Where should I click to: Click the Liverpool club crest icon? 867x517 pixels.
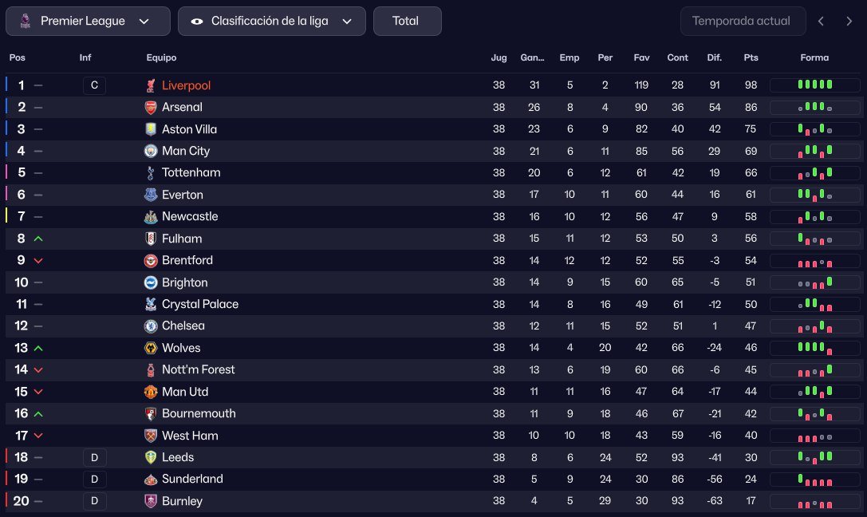tap(151, 85)
